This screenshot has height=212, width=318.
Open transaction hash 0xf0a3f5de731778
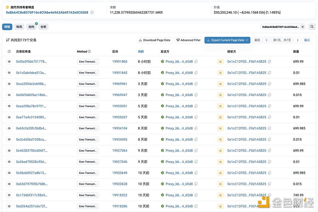pyautogui.click(x=31, y=61)
